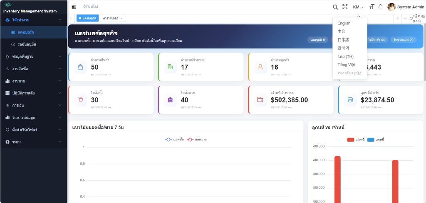
Task: Click the System Admin avatar
Action: 391,7
